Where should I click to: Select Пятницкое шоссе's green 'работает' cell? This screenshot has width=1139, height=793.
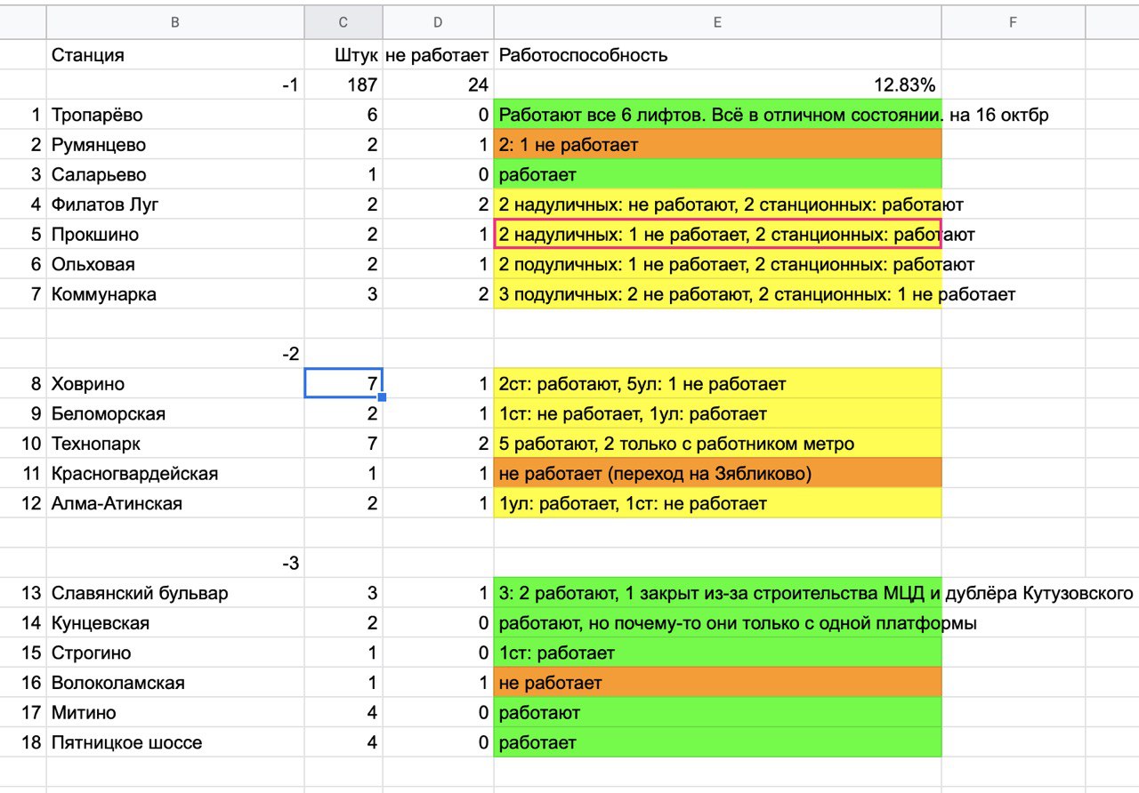point(717,742)
